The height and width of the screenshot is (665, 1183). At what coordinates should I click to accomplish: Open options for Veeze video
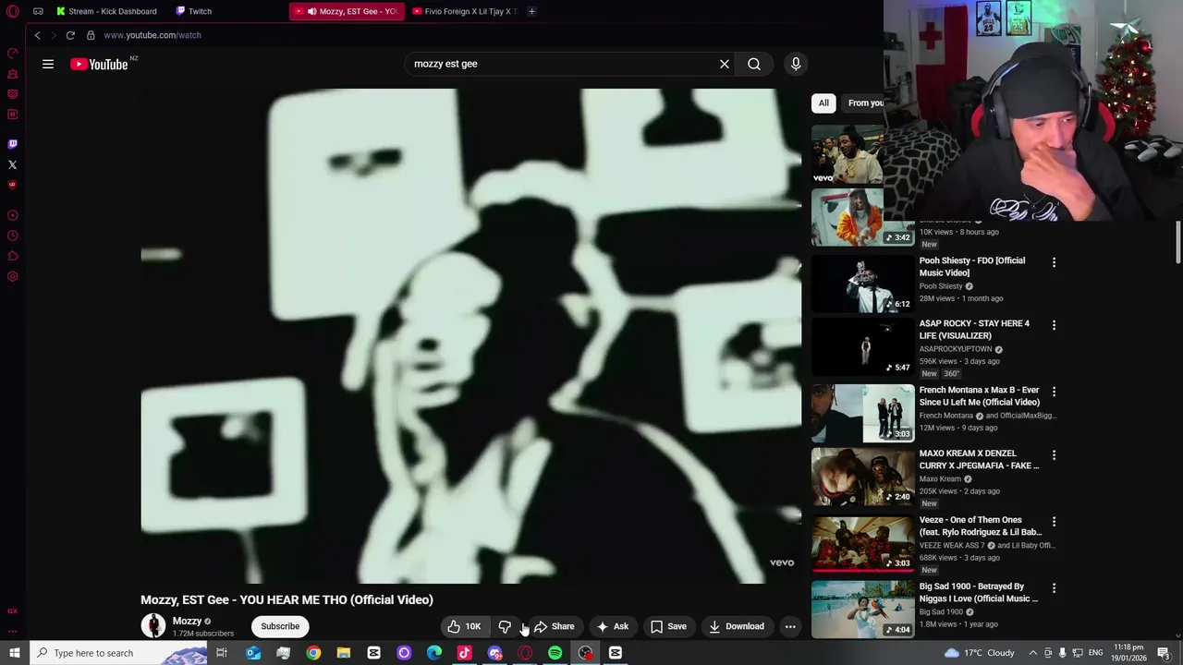[1054, 522]
